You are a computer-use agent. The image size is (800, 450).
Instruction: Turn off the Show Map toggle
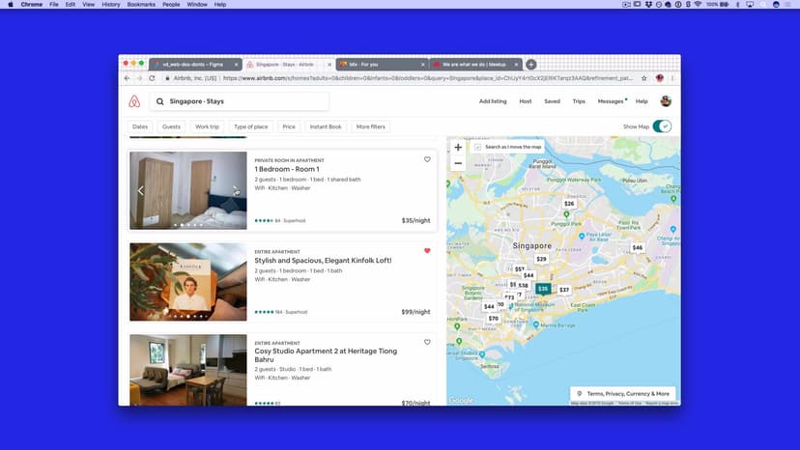coord(662,127)
